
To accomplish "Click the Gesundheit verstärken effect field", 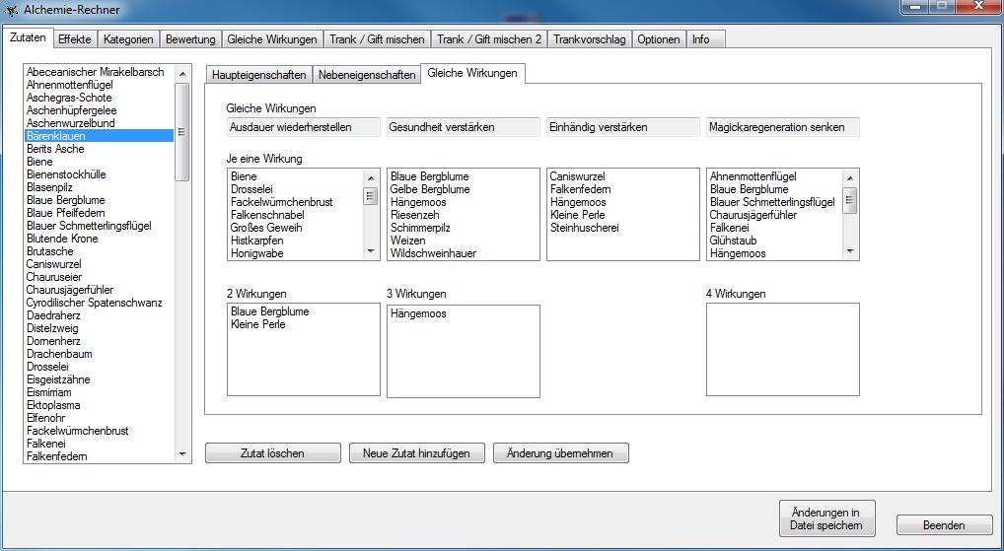I will click(x=463, y=127).
